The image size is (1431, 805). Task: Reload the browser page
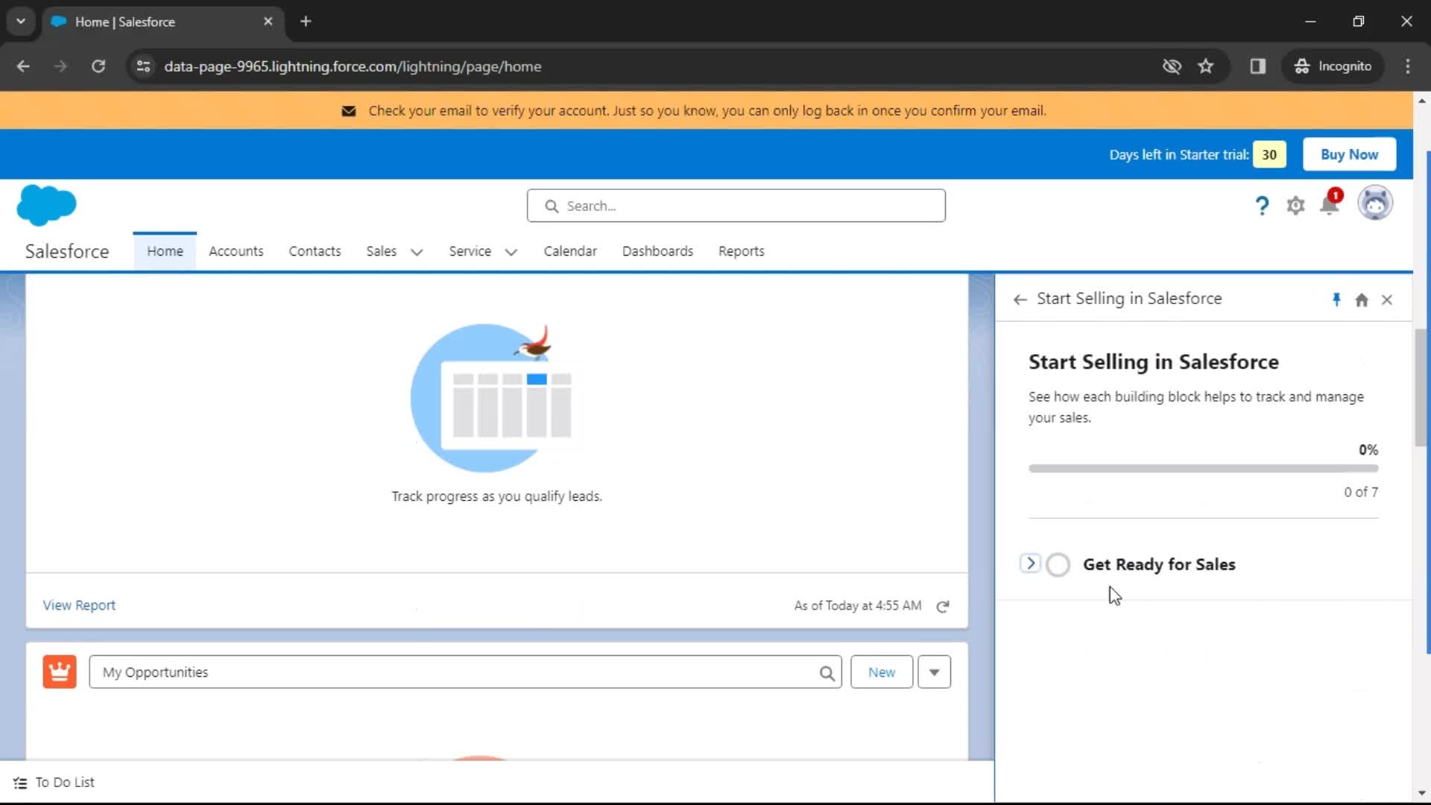click(98, 66)
